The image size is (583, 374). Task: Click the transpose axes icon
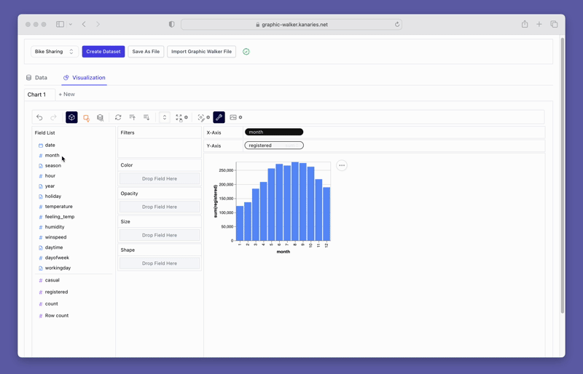click(118, 117)
